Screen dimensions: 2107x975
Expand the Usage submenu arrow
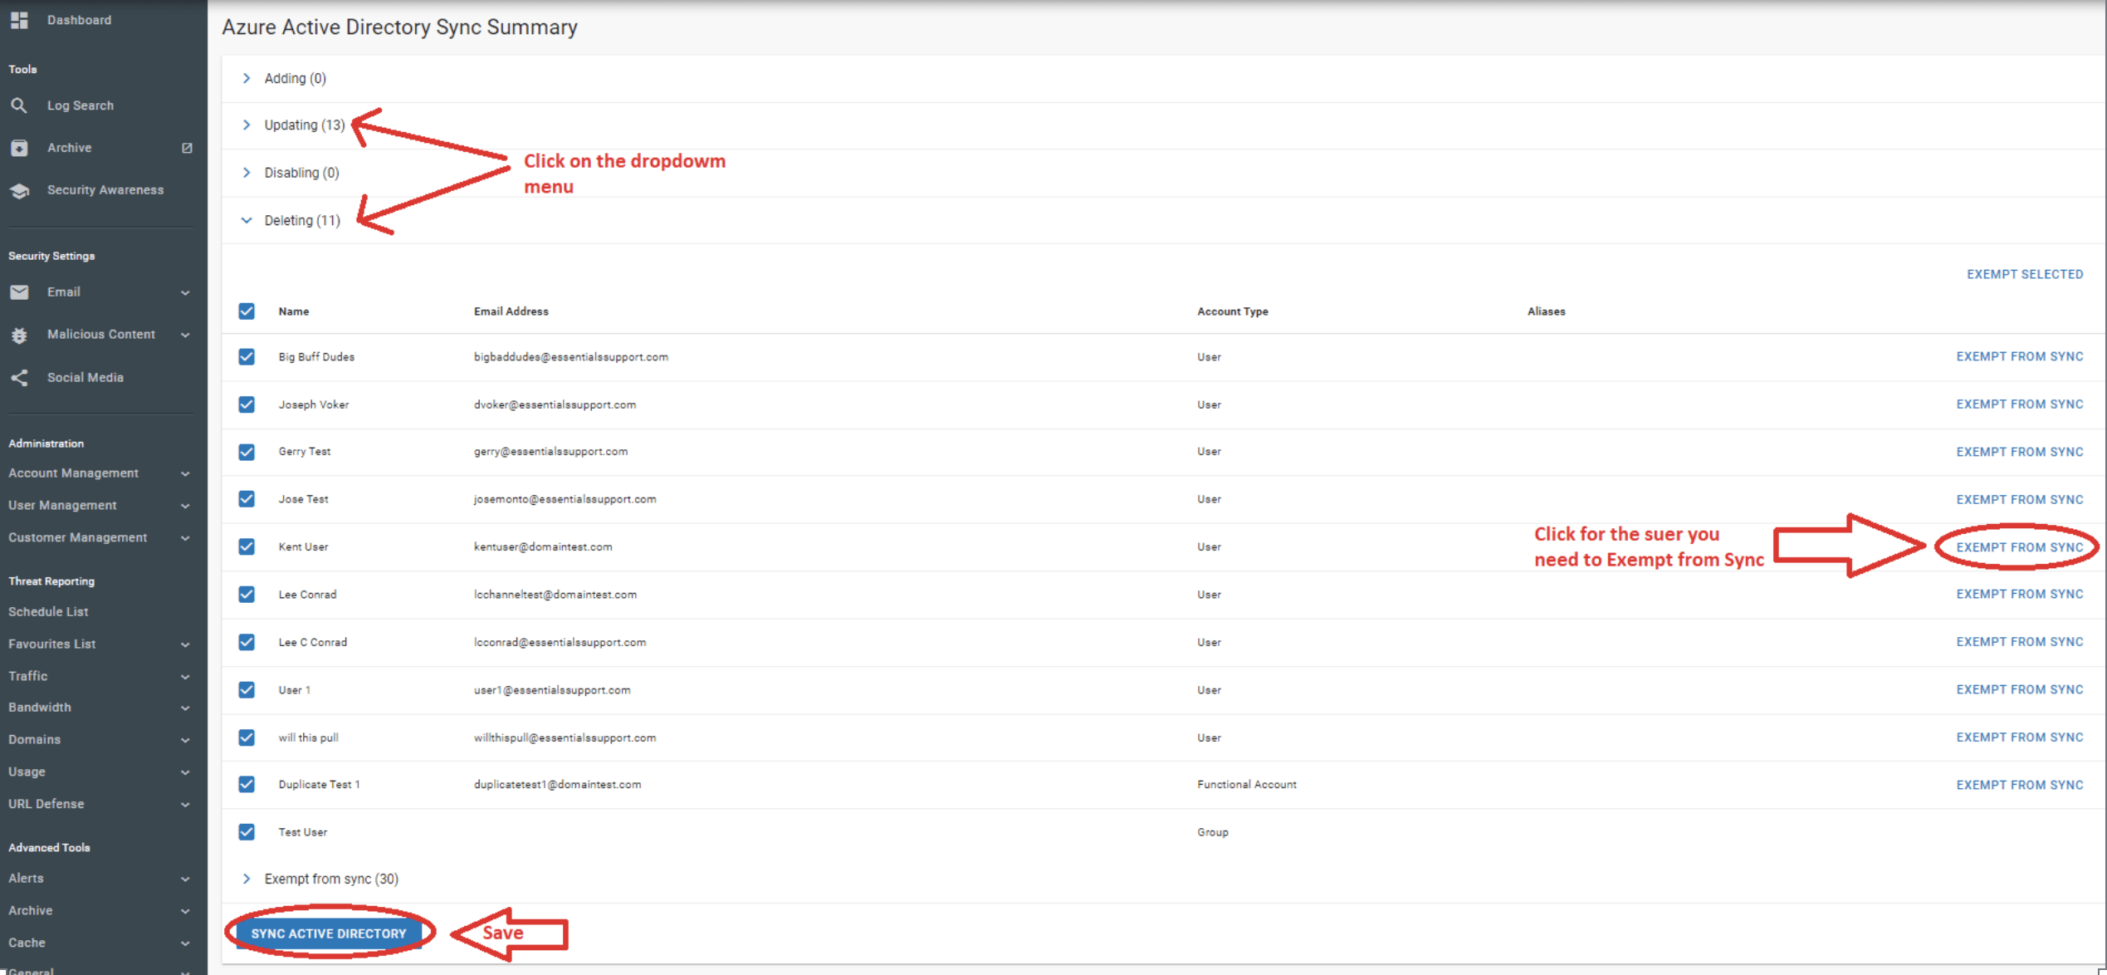[185, 772]
